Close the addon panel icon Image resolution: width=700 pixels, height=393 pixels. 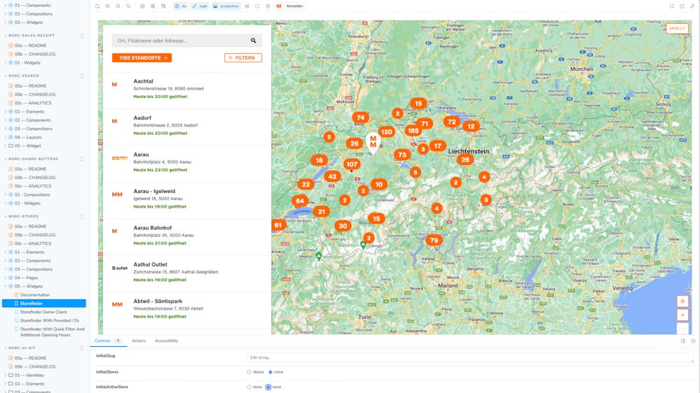tap(693, 341)
